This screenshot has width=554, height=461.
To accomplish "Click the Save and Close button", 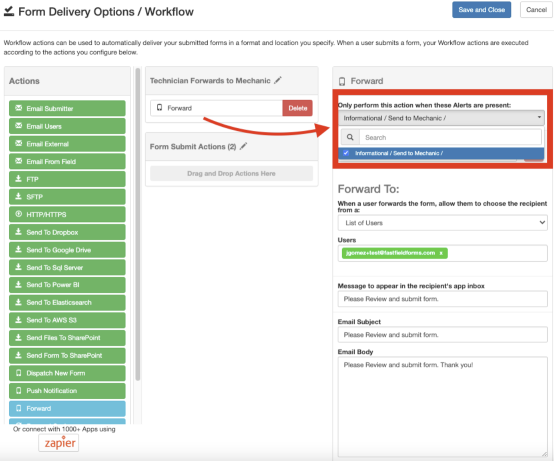I will [x=482, y=10].
